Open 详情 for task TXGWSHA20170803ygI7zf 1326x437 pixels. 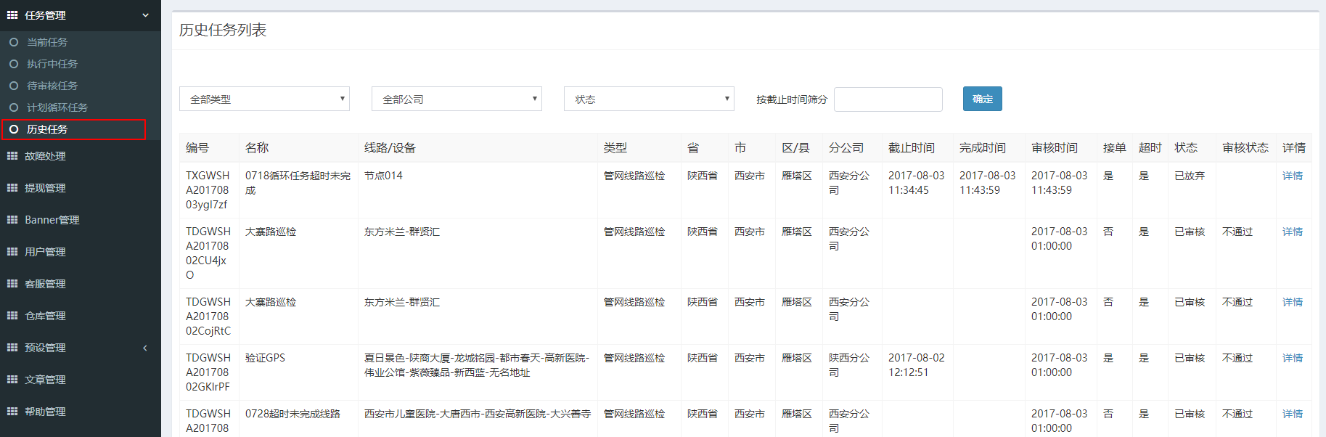point(1293,176)
